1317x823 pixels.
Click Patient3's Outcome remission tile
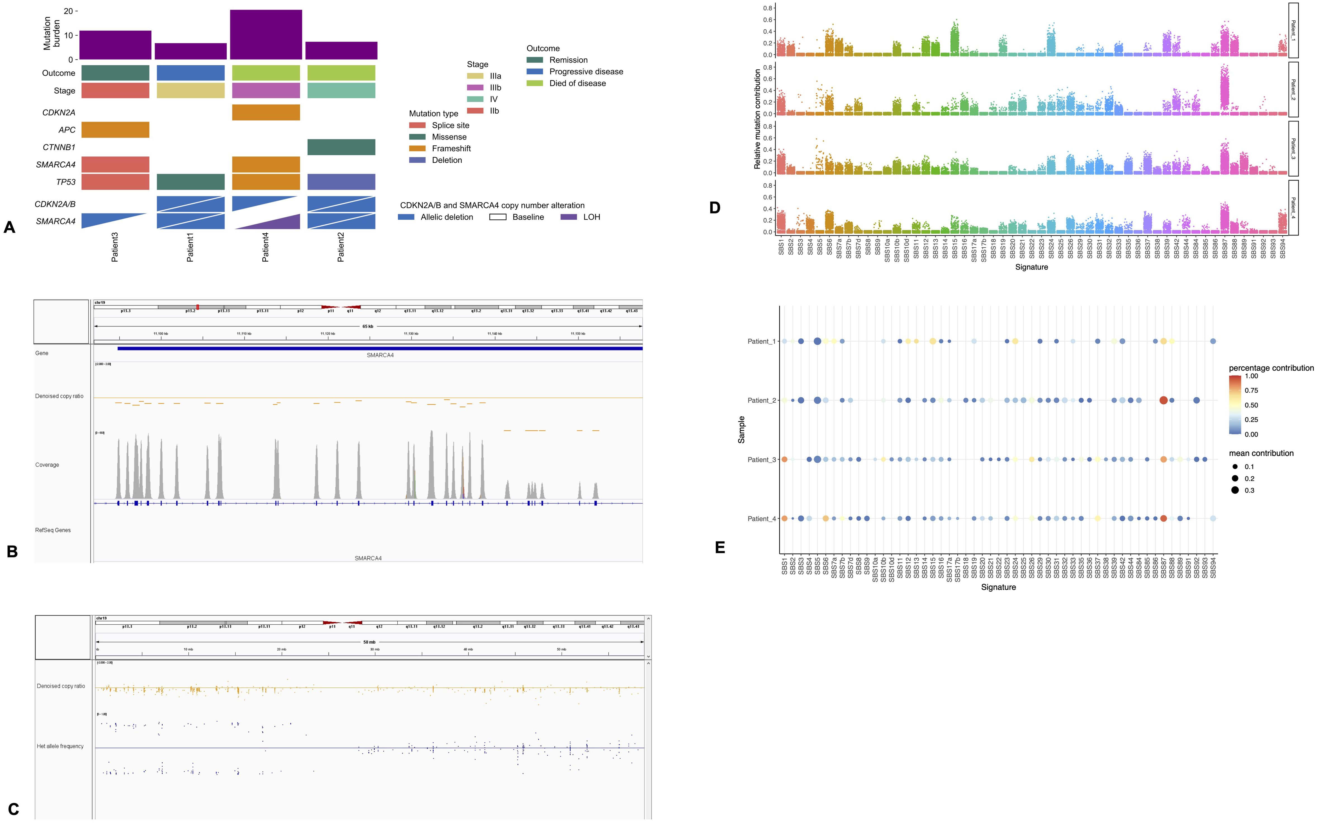click(115, 73)
